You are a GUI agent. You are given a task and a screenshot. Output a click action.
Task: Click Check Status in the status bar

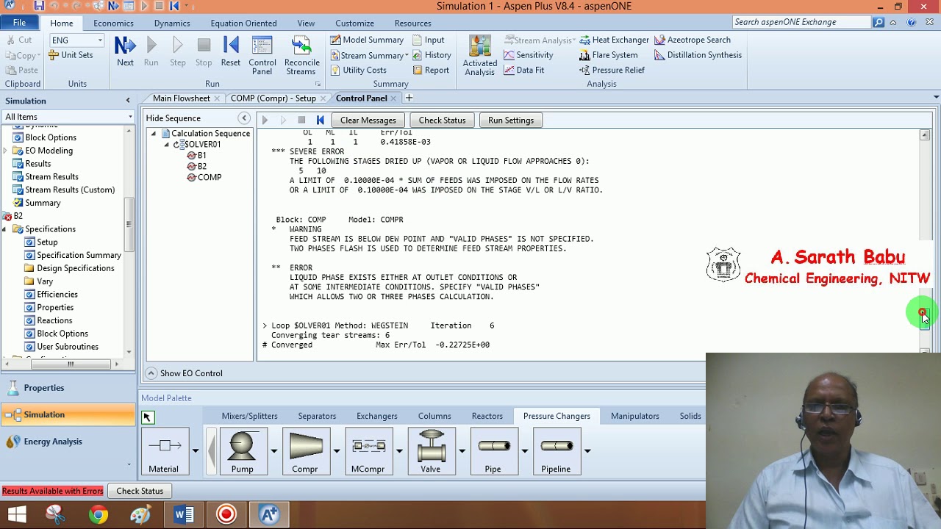[140, 491]
